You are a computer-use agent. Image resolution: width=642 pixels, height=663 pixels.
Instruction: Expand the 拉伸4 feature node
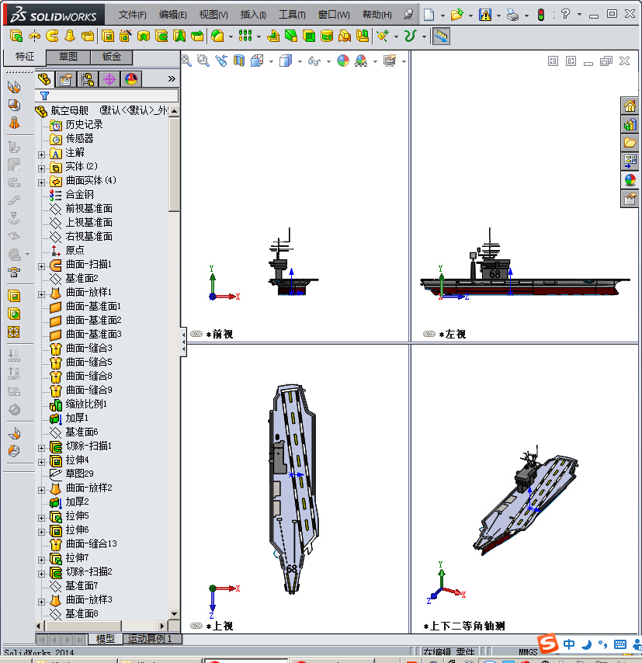41,462
